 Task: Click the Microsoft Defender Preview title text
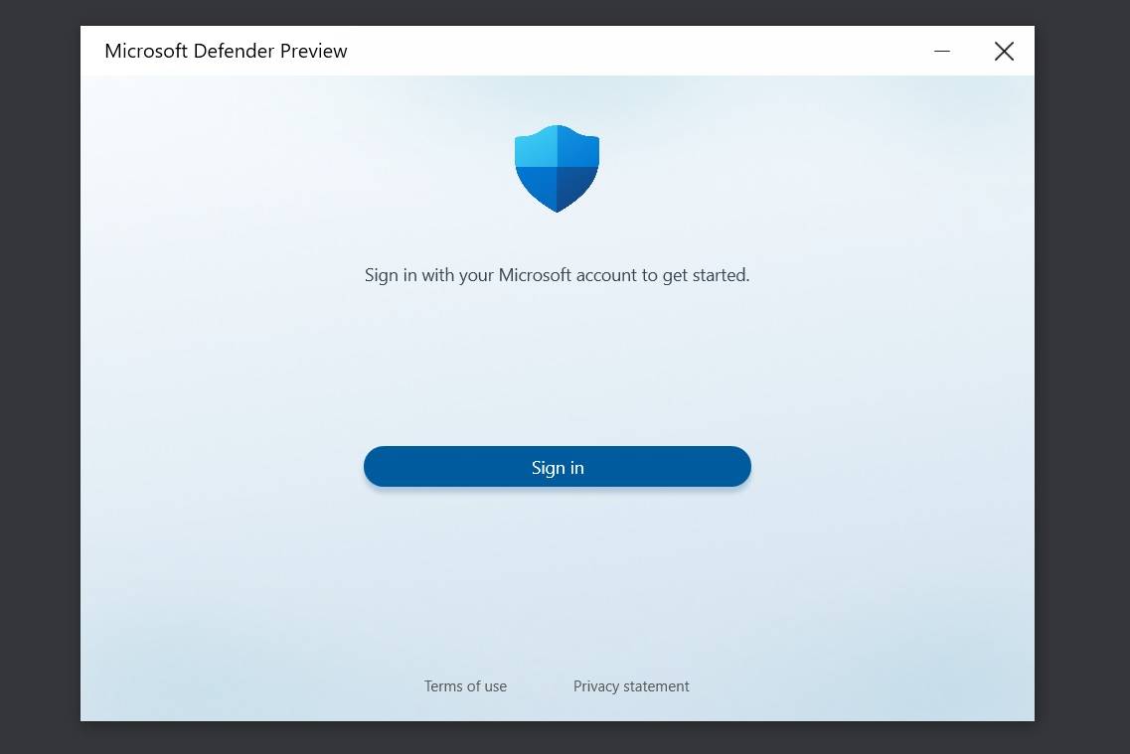[x=226, y=51]
